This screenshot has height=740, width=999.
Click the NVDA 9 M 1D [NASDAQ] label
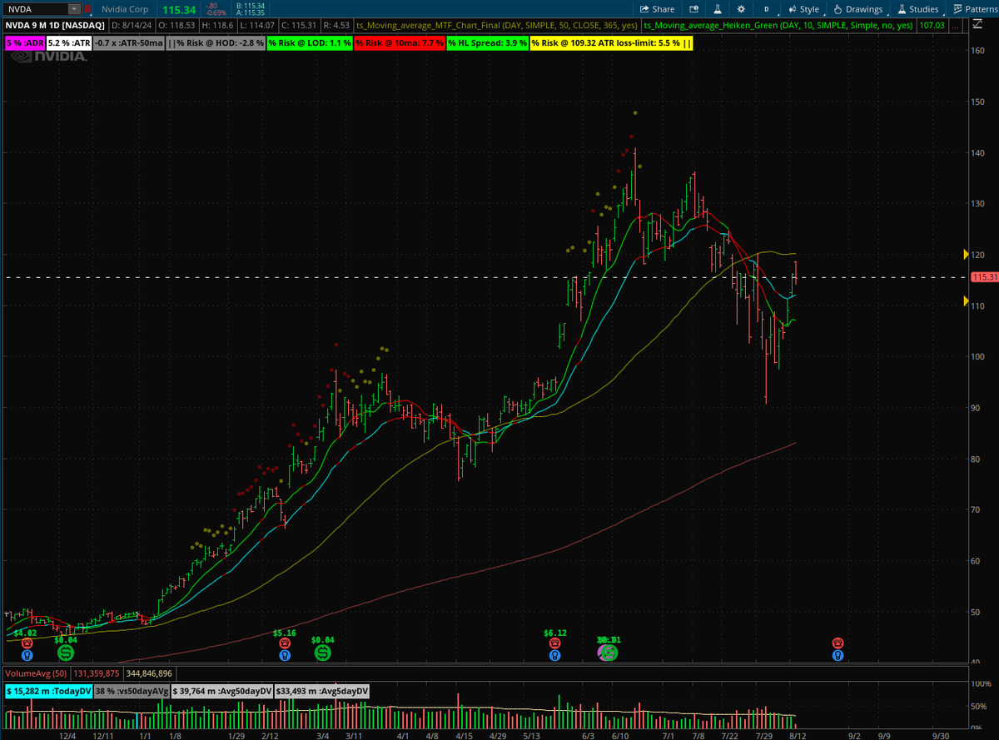click(x=54, y=26)
